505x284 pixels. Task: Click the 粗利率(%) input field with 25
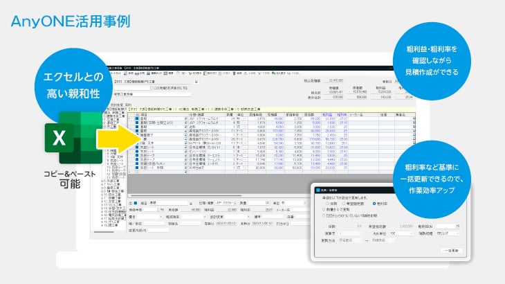tap(448, 227)
